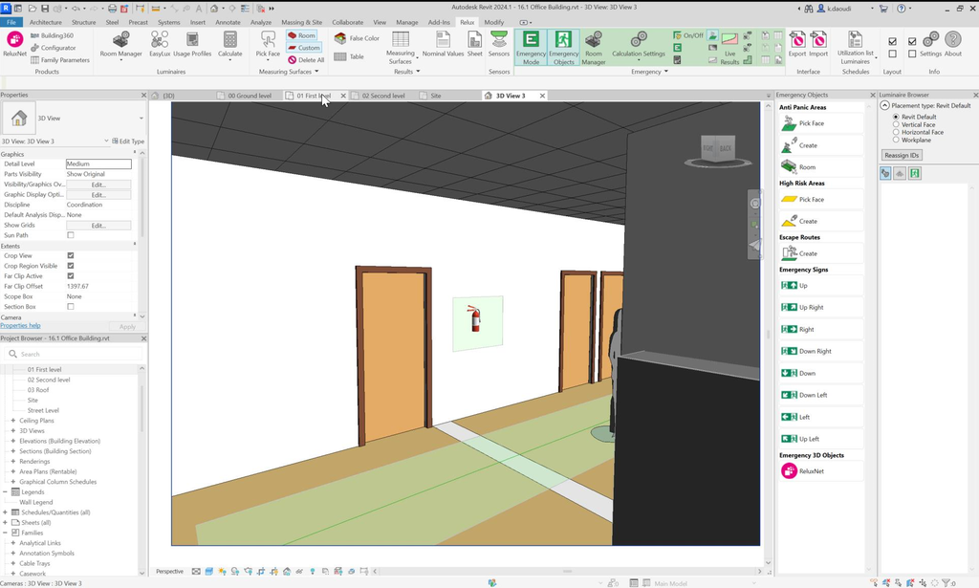Expand Sheets (all) node
This screenshot has width=979, height=588.
(x=5, y=522)
